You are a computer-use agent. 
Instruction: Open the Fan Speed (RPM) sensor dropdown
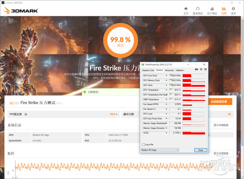tap(166, 104)
